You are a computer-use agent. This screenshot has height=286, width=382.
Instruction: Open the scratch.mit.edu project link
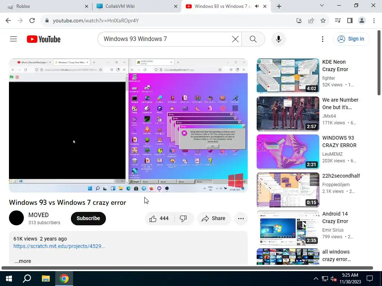point(59,246)
